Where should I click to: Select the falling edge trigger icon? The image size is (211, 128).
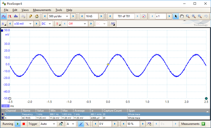pos(87,124)
